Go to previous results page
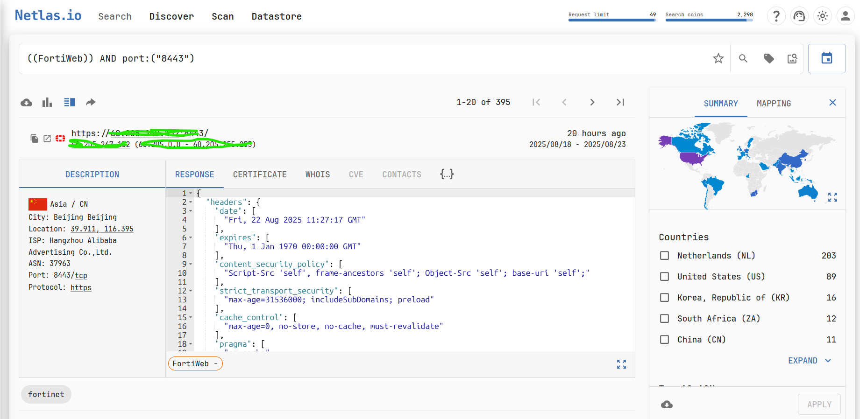The image size is (860, 419). coord(564,102)
